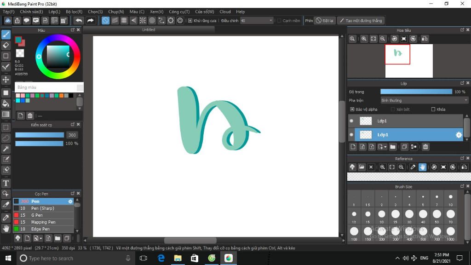471x265 pixels.
Task: Open File Explorer from taskbar
Action: pyautogui.click(x=178, y=258)
